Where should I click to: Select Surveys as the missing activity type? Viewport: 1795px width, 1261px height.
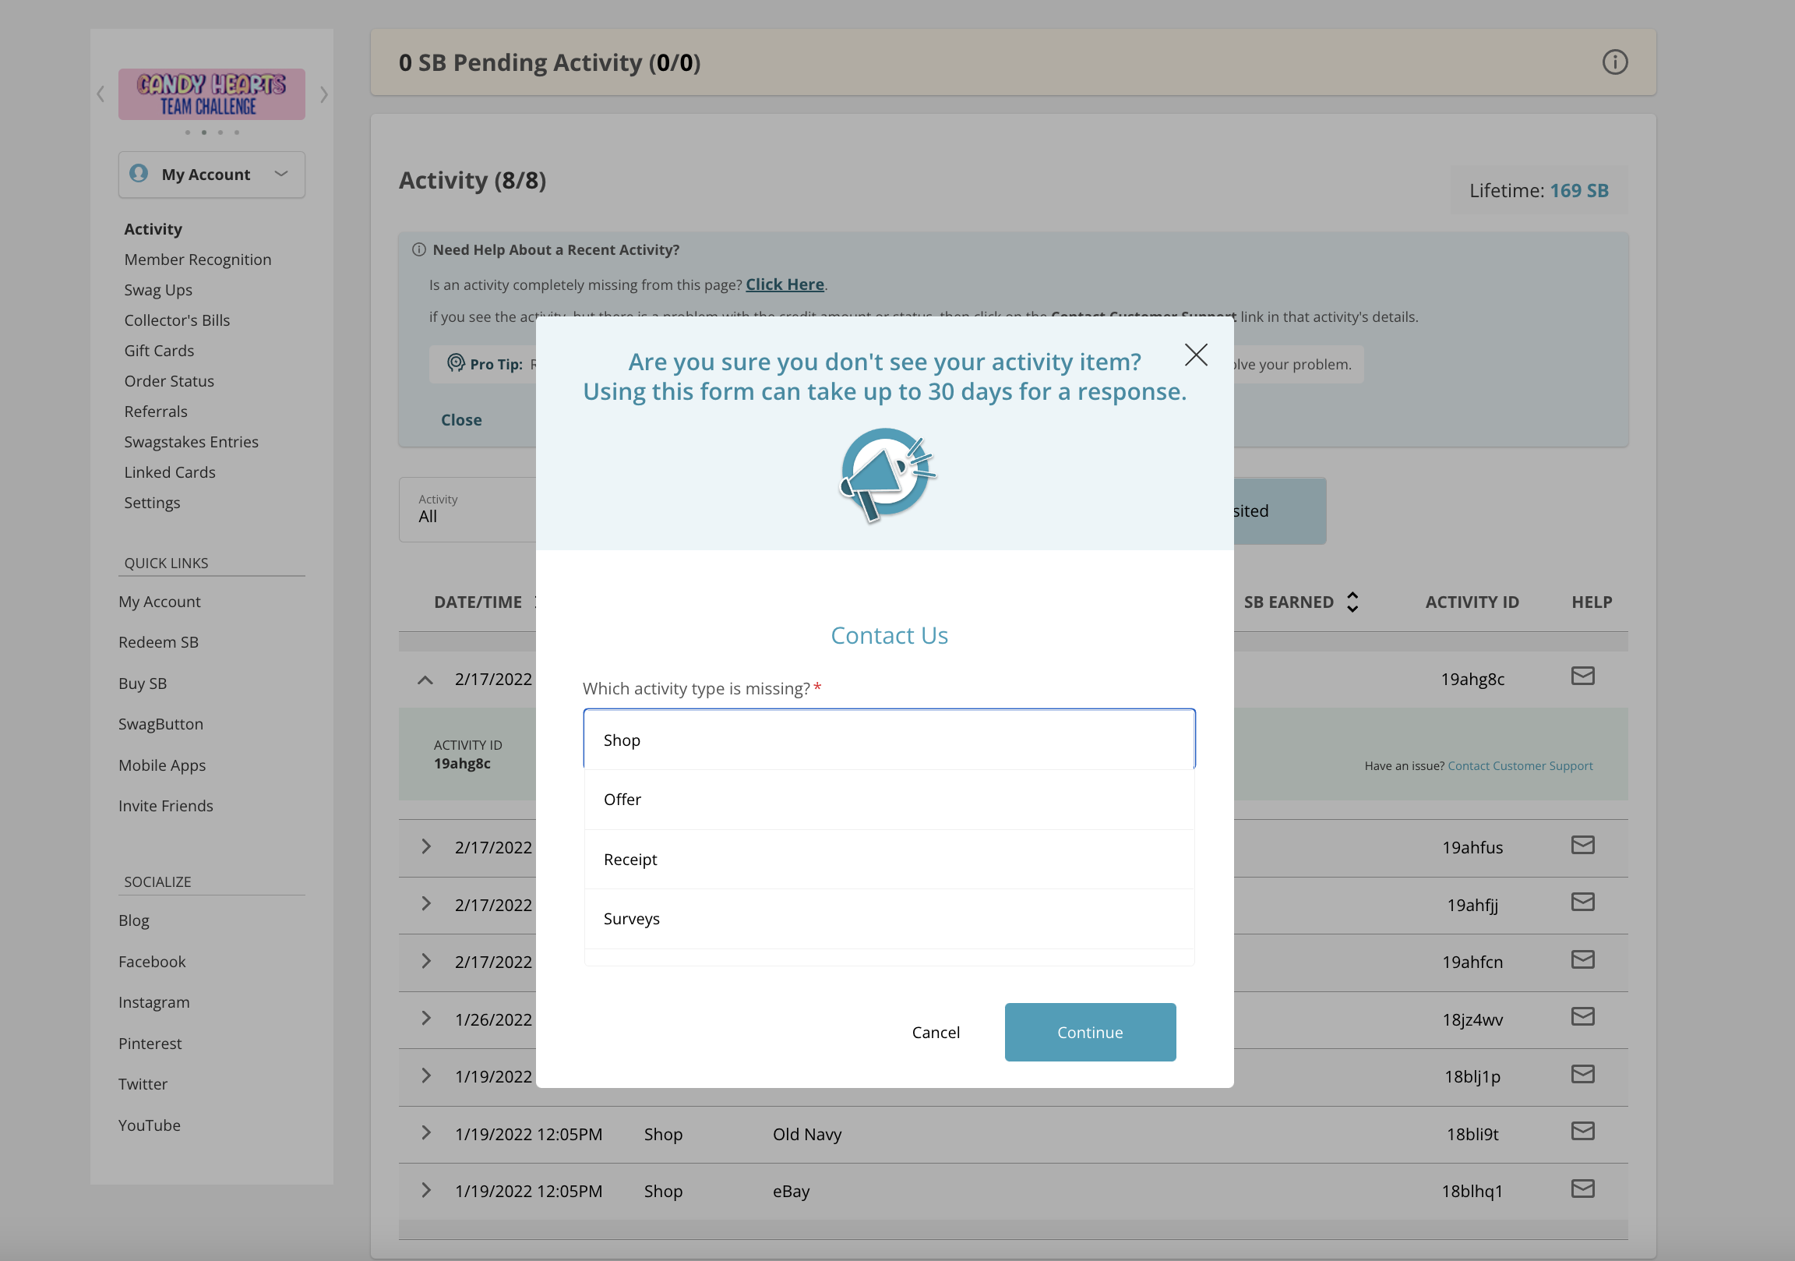pyautogui.click(x=890, y=918)
